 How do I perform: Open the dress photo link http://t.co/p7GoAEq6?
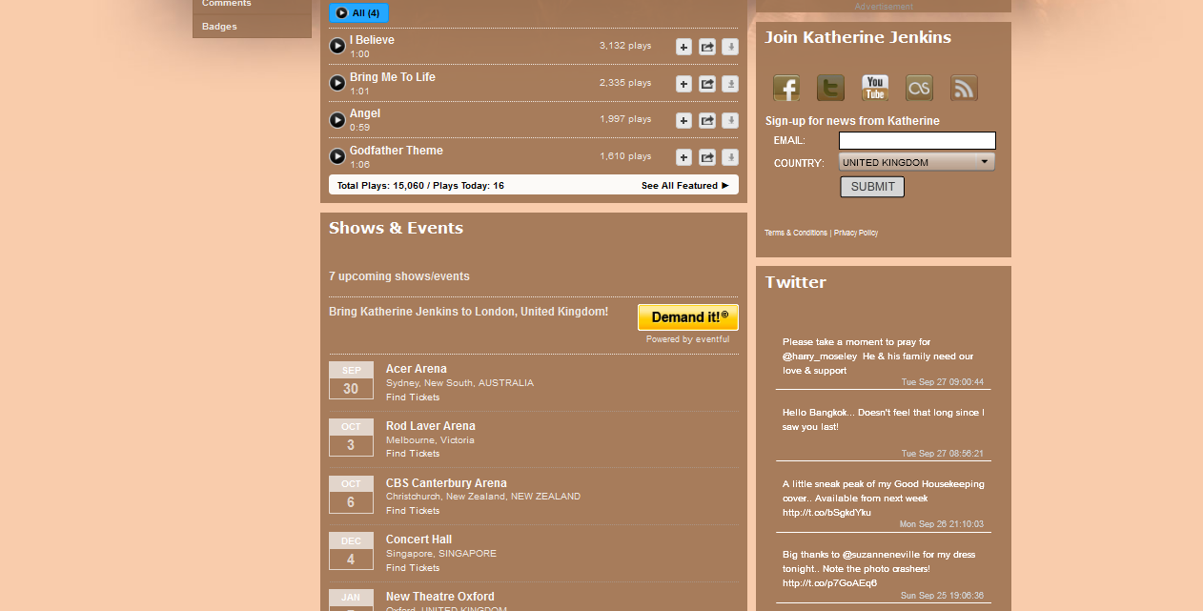coord(829,582)
